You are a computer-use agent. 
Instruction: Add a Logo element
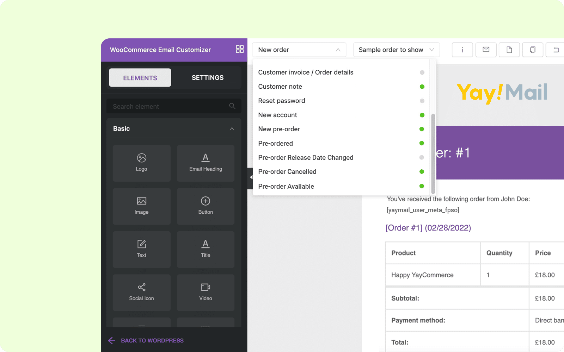point(142,163)
